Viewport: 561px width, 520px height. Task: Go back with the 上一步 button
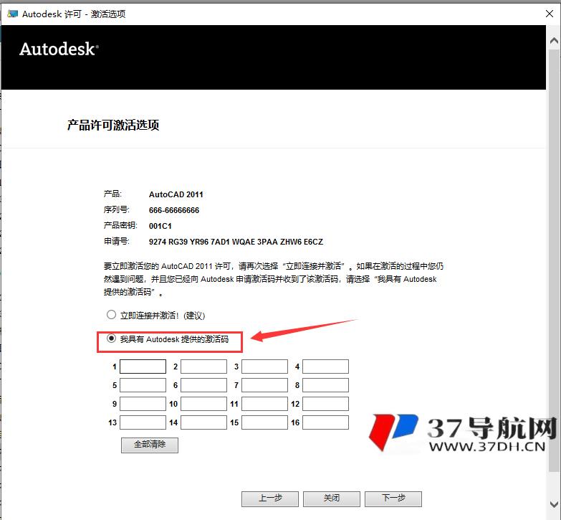pos(270,498)
